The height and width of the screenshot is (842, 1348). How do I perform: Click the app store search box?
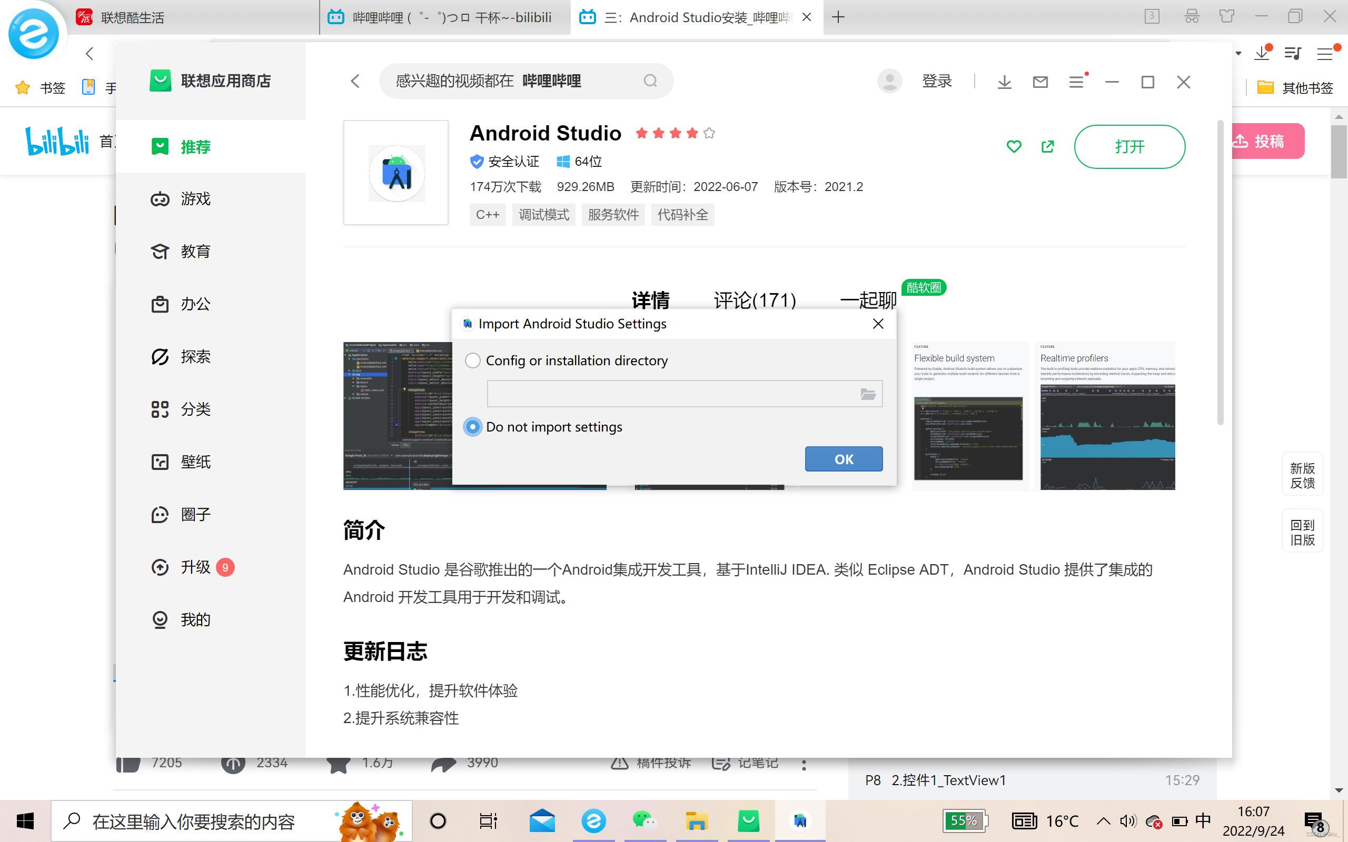click(x=526, y=81)
